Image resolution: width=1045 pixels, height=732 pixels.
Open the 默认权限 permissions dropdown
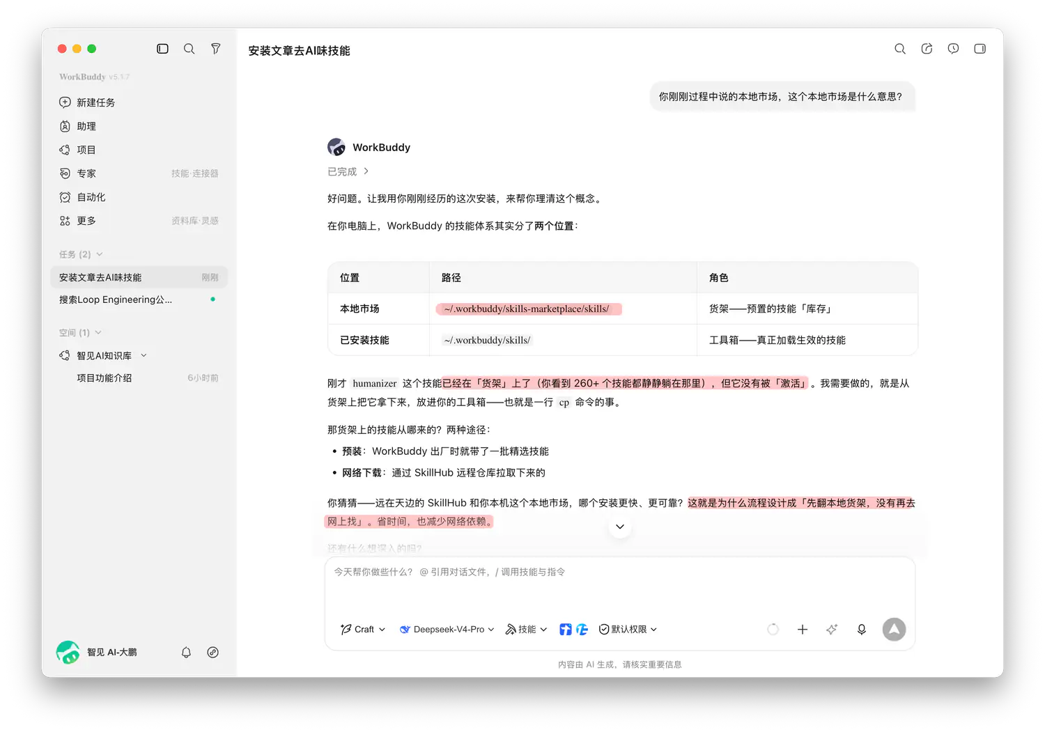click(628, 629)
